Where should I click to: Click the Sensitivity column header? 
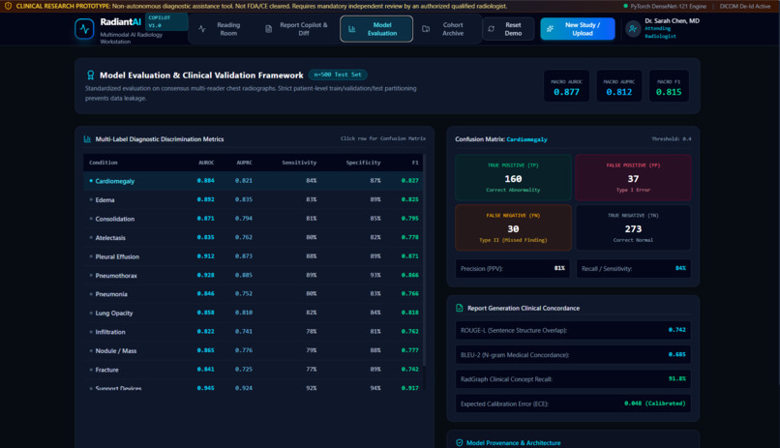coord(299,163)
